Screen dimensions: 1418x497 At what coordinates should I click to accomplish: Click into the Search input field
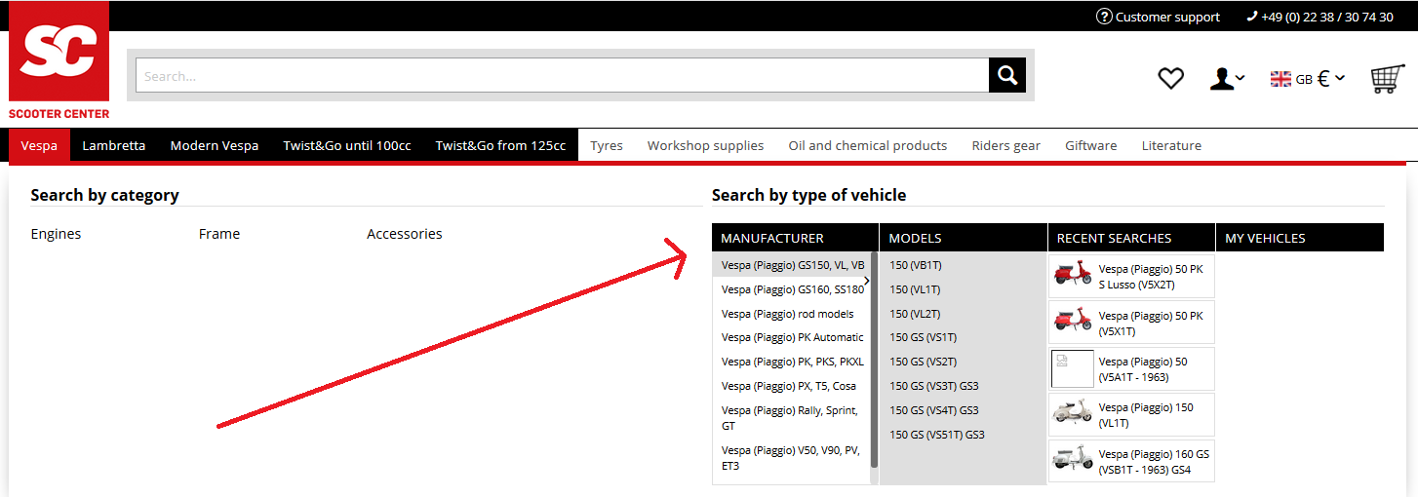(563, 75)
